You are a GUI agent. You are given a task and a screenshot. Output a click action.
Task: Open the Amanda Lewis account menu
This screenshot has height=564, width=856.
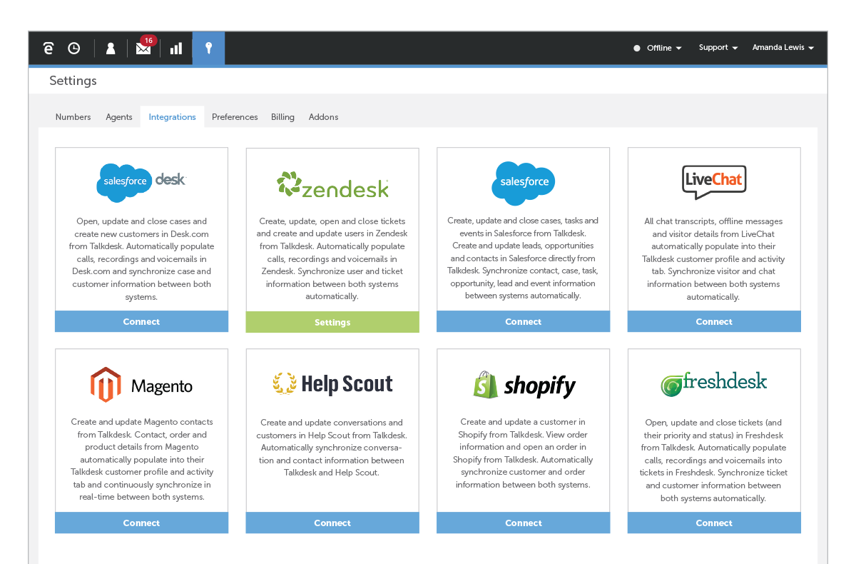pyautogui.click(x=783, y=48)
